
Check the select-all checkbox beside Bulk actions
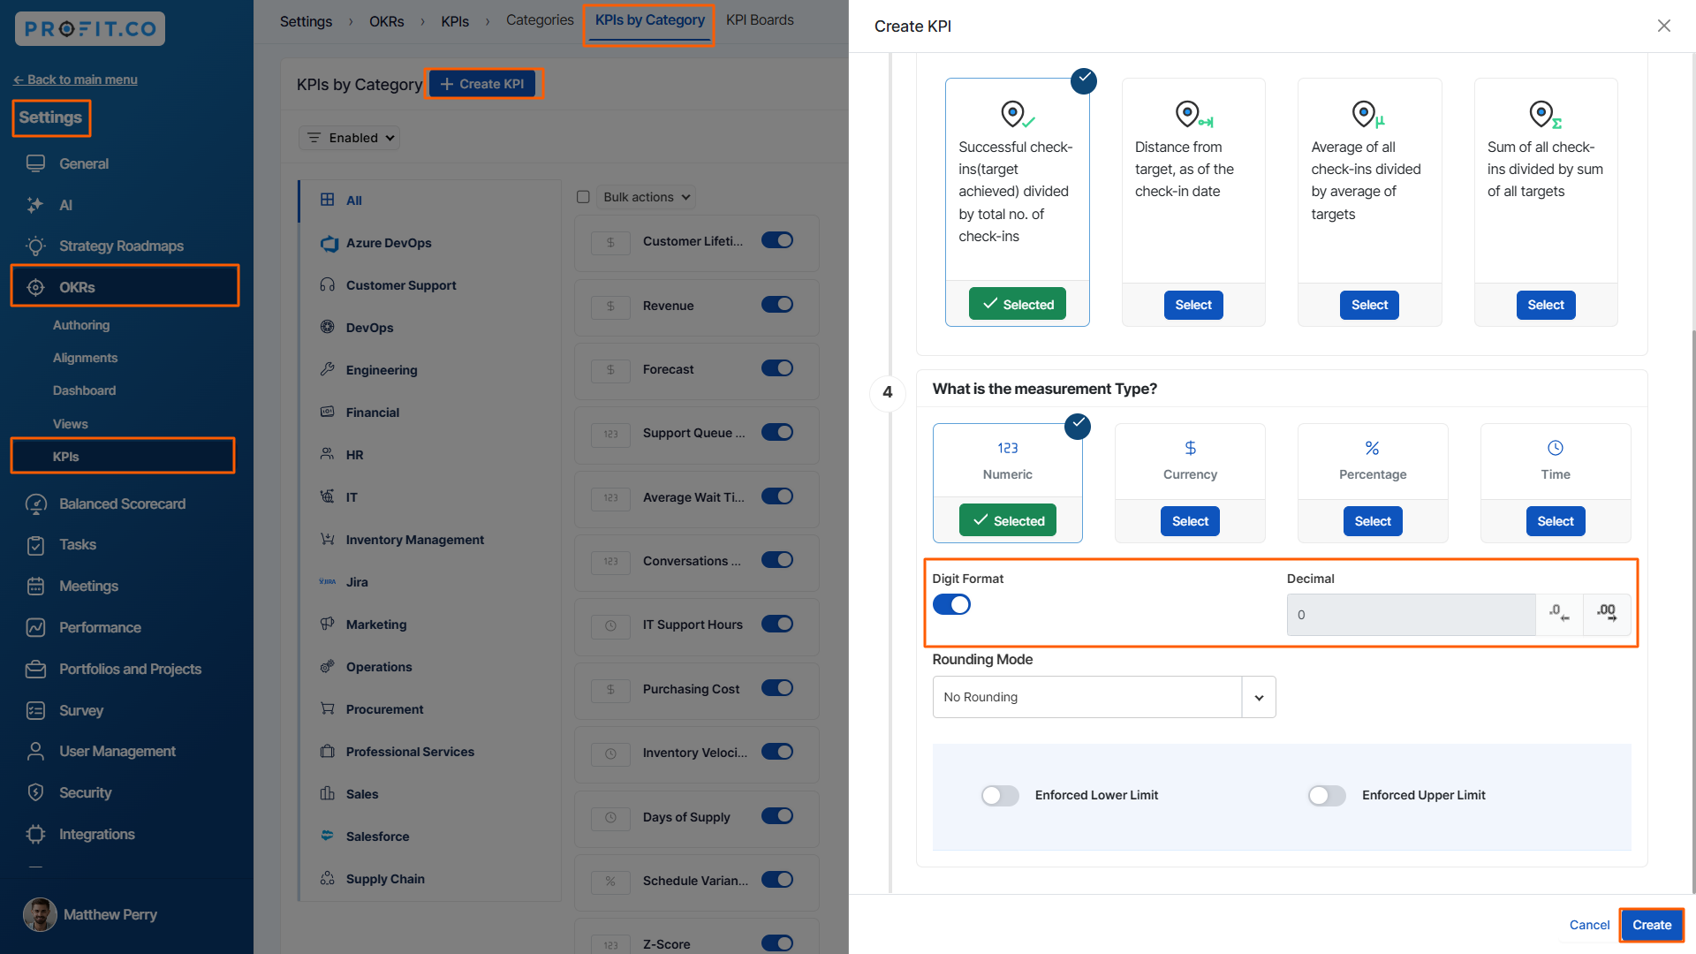coord(583,197)
